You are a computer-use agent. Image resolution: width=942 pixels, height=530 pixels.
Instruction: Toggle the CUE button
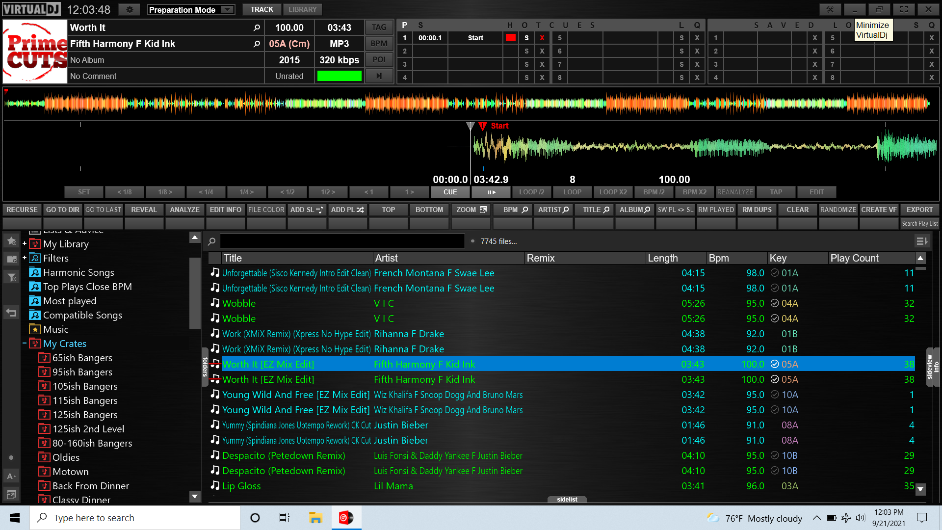[450, 192]
